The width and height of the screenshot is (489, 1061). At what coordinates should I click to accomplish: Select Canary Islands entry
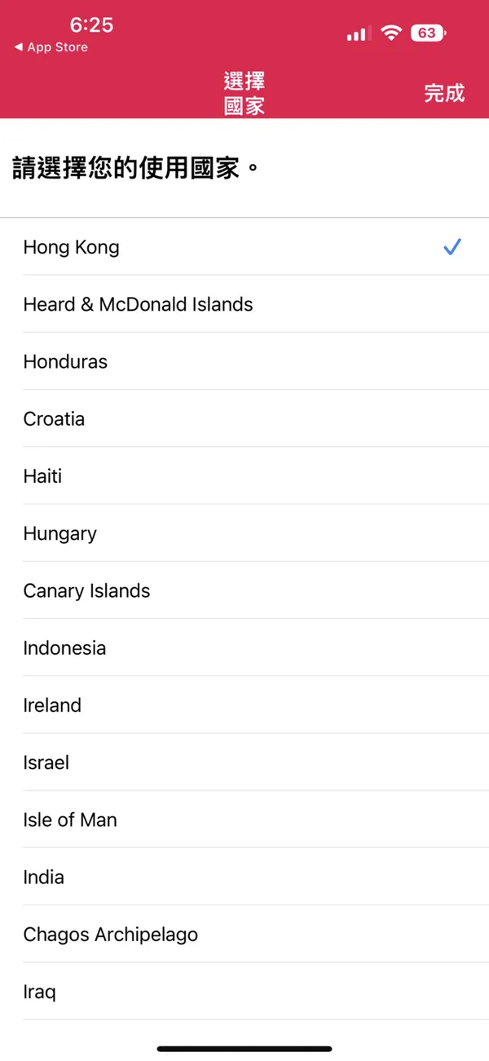point(244,590)
